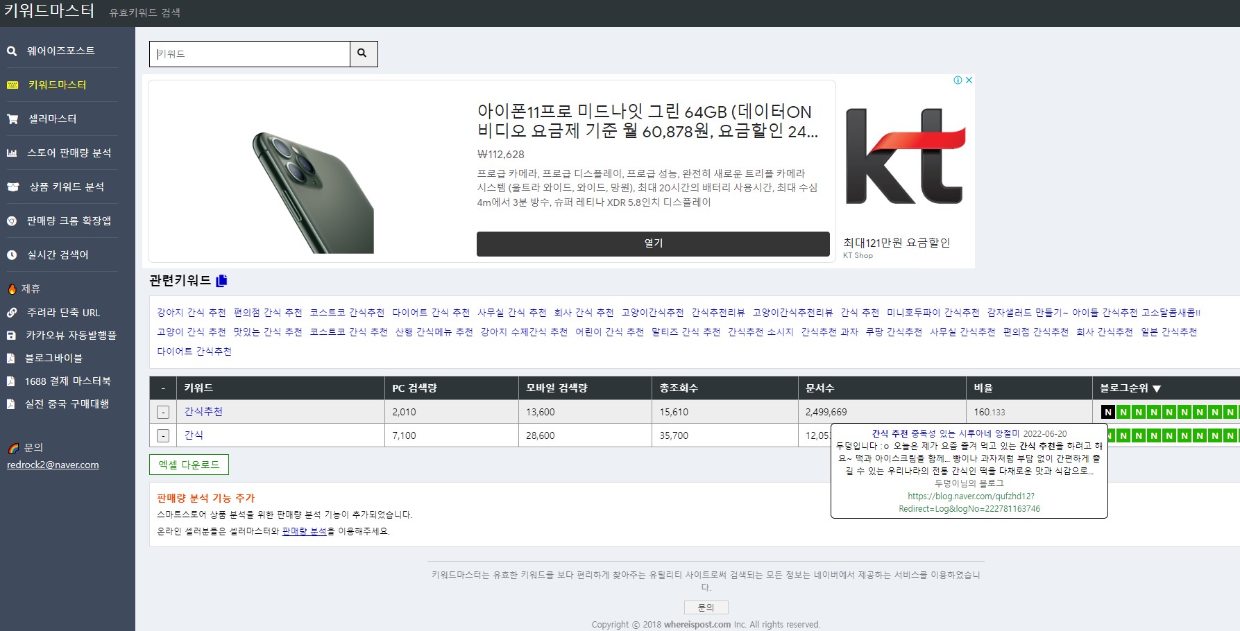Click the ad info icon
This screenshot has width=1240, height=631.
point(958,80)
